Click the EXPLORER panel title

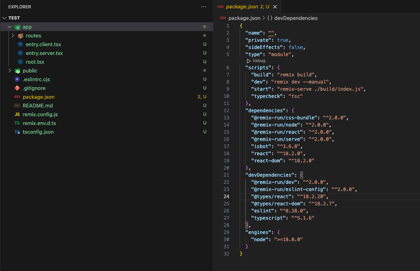click(x=20, y=7)
